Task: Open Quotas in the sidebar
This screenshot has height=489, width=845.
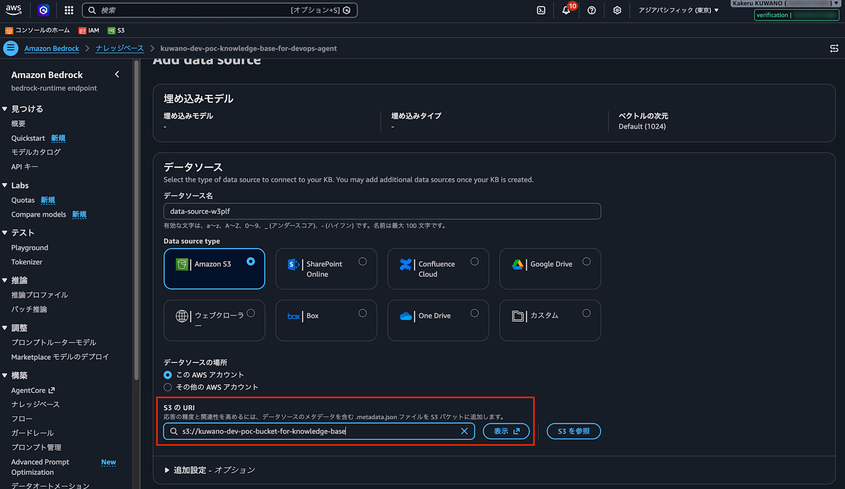Action: [23, 200]
